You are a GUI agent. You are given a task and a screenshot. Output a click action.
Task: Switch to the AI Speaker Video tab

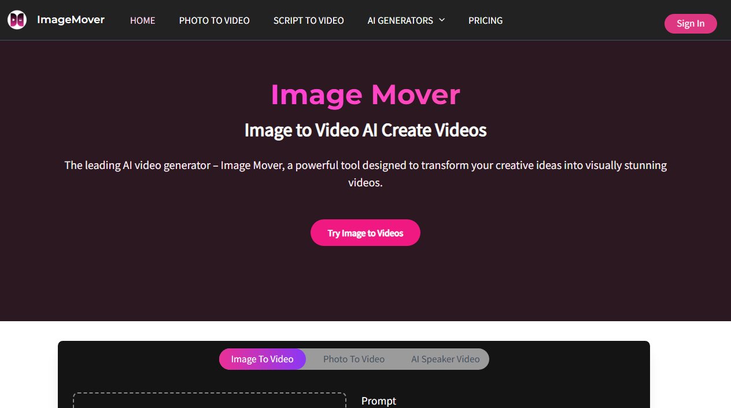(x=445, y=359)
